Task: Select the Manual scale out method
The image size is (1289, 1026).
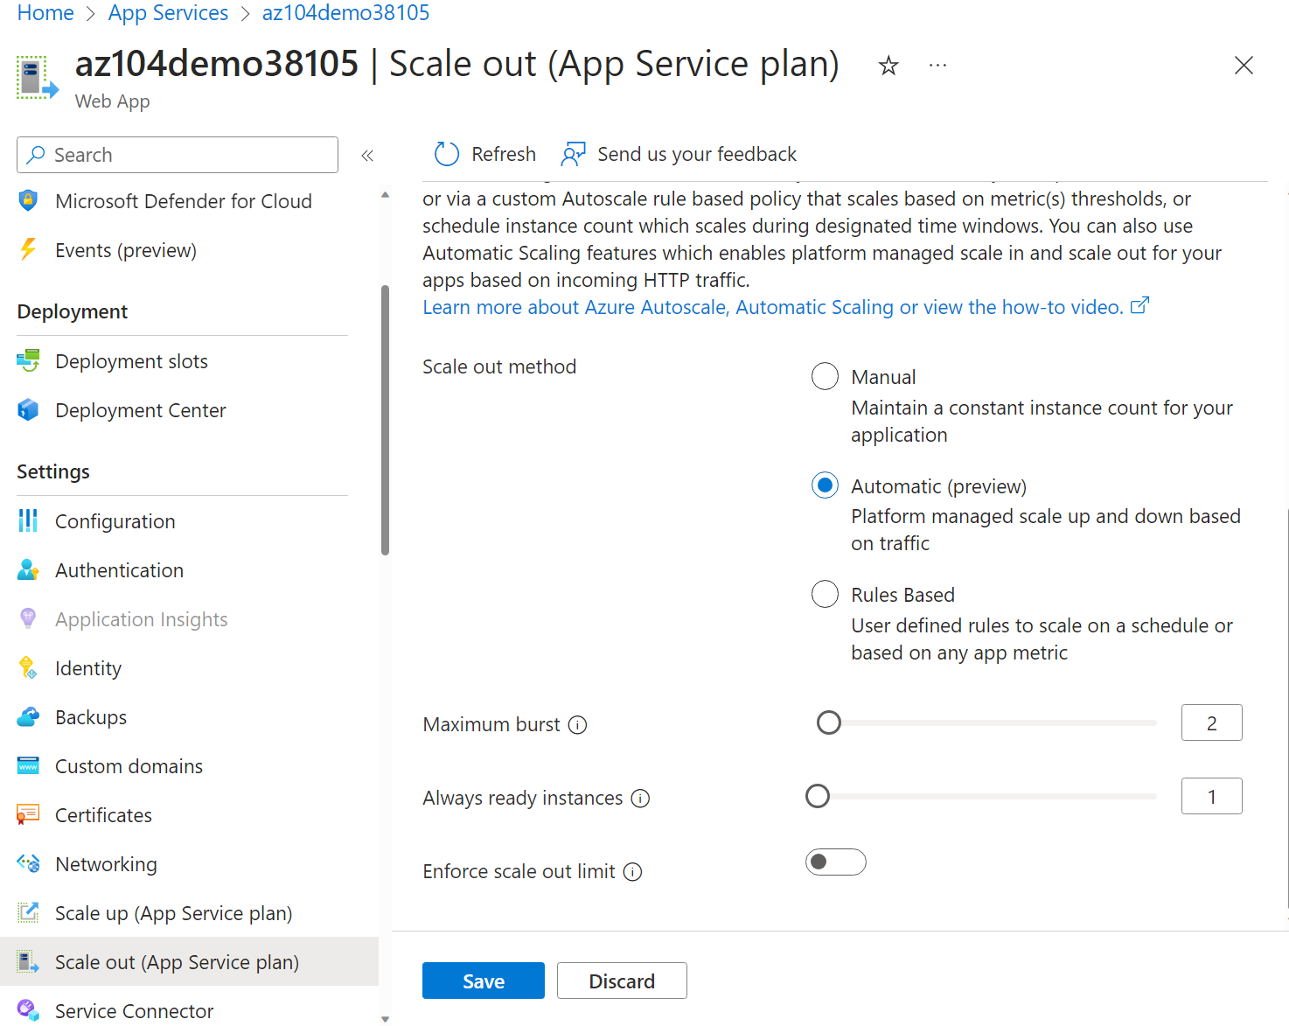Action: (x=825, y=376)
